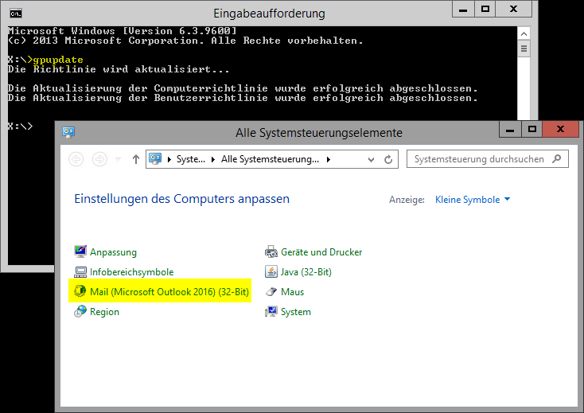
Task: Open the Region globe icon
Action: point(80,312)
